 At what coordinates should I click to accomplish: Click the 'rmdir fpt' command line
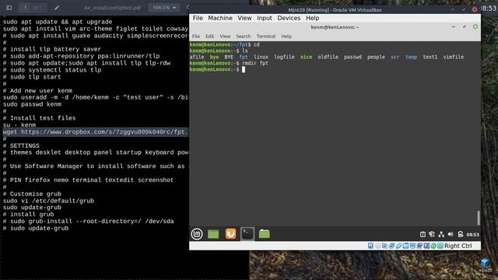(x=229, y=63)
